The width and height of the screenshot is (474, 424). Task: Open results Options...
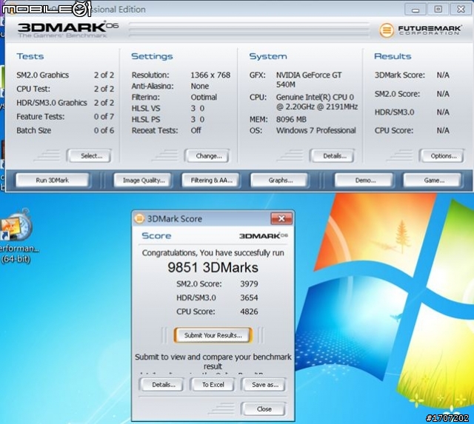(441, 156)
